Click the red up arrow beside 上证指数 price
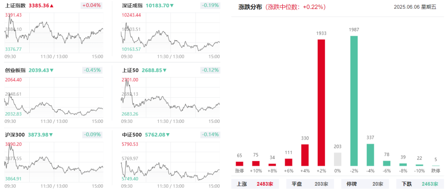This screenshot has width=445, height=189. pyautogui.click(x=52, y=5)
